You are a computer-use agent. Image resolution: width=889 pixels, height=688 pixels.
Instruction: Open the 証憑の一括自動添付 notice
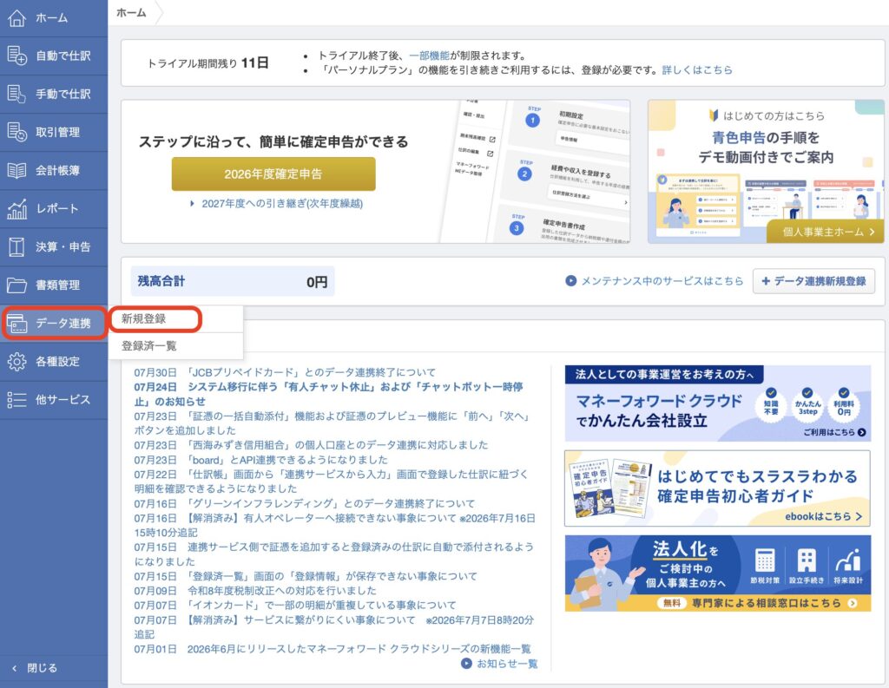point(333,423)
